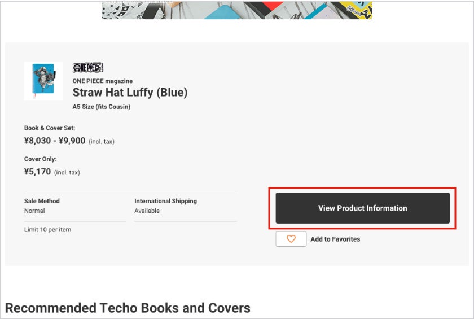Click the A5 Size (fits Cousin) text
Viewport: 474px width, 319px height.
[x=102, y=107]
